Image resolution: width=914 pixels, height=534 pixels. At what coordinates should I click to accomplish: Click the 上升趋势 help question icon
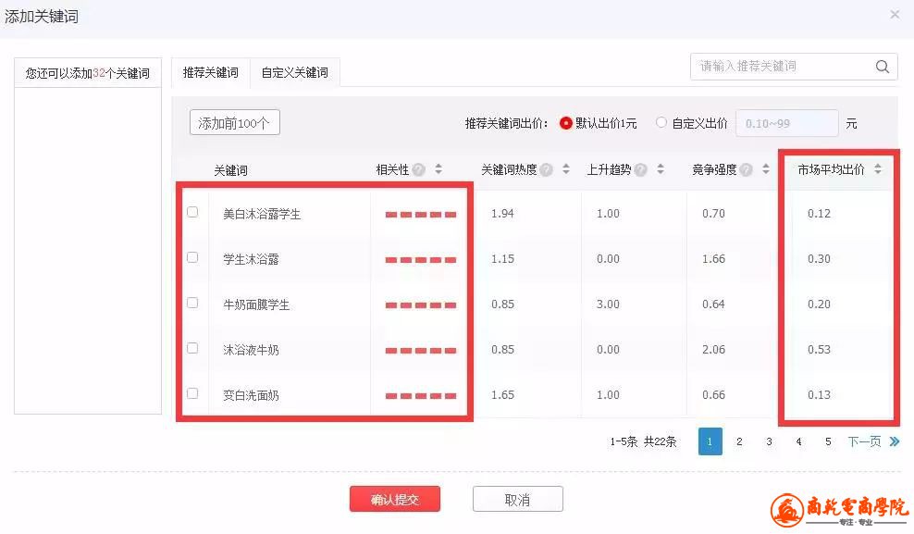point(641,170)
